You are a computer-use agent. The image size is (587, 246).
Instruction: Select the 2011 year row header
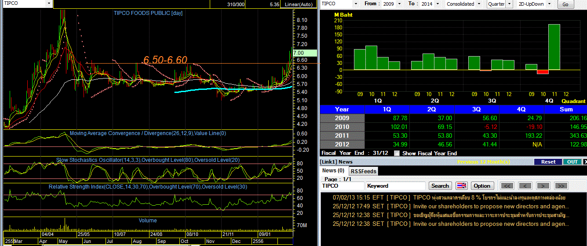pyautogui.click(x=342, y=135)
